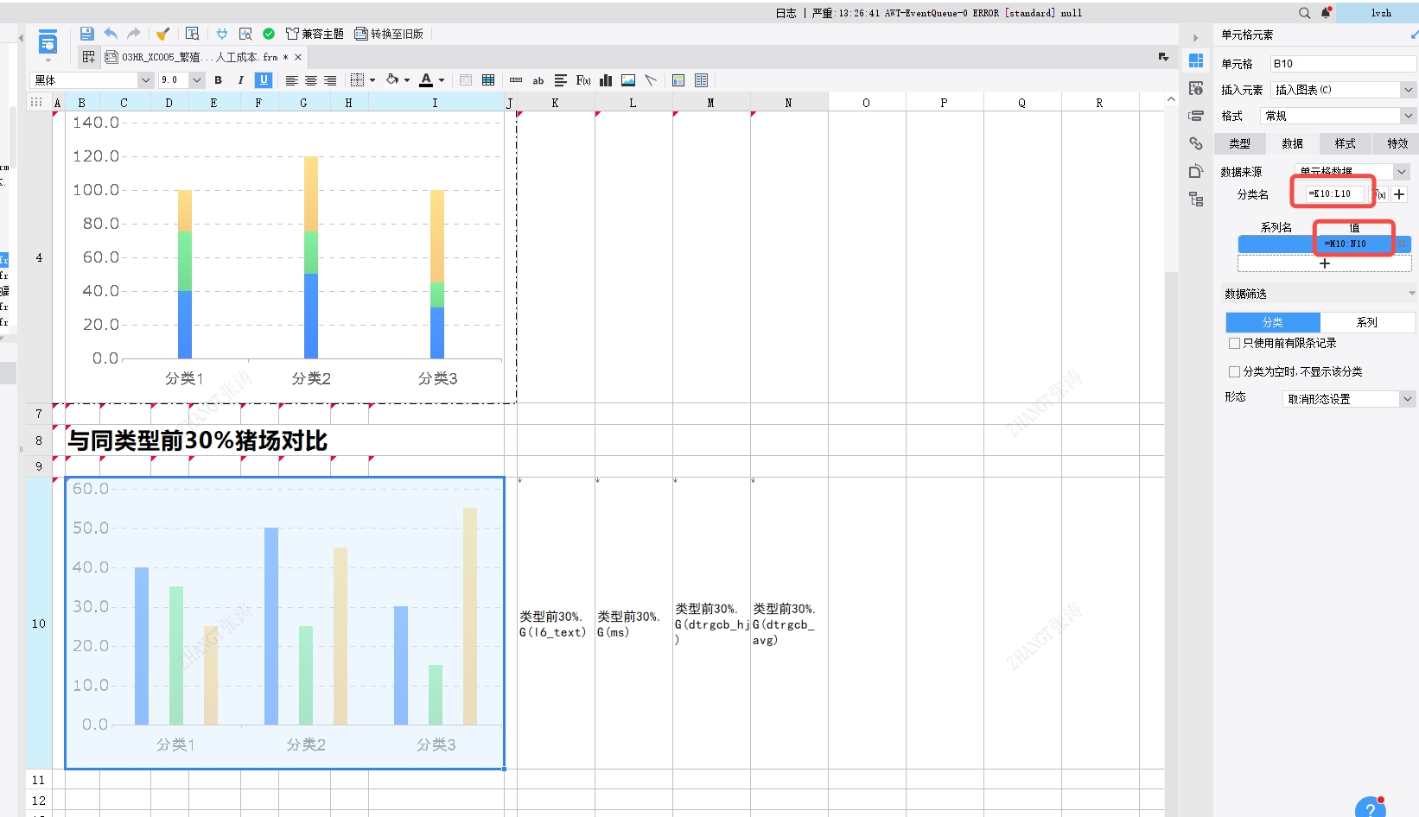Screen dimensions: 1419x817
Task: Switch to the 特效 tab
Action: pos(1397,143)
